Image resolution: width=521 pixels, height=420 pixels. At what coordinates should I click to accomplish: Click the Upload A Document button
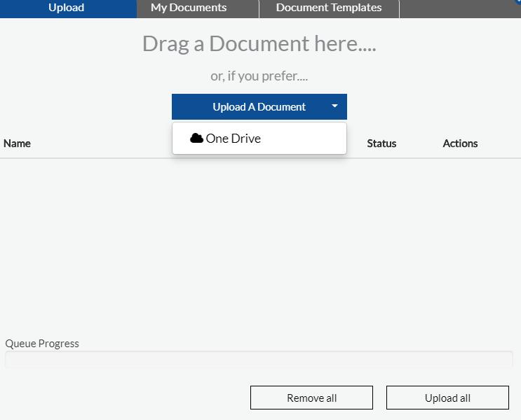click(x=259, y=107)
